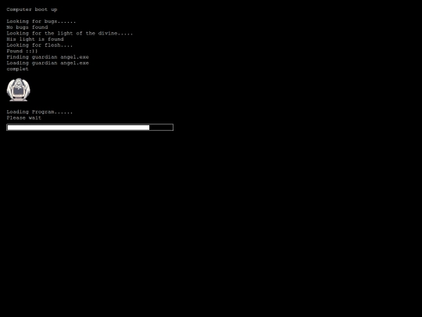Click the 'complet' status line
Viewport: 422px width, 317px height.
[17, 69]
